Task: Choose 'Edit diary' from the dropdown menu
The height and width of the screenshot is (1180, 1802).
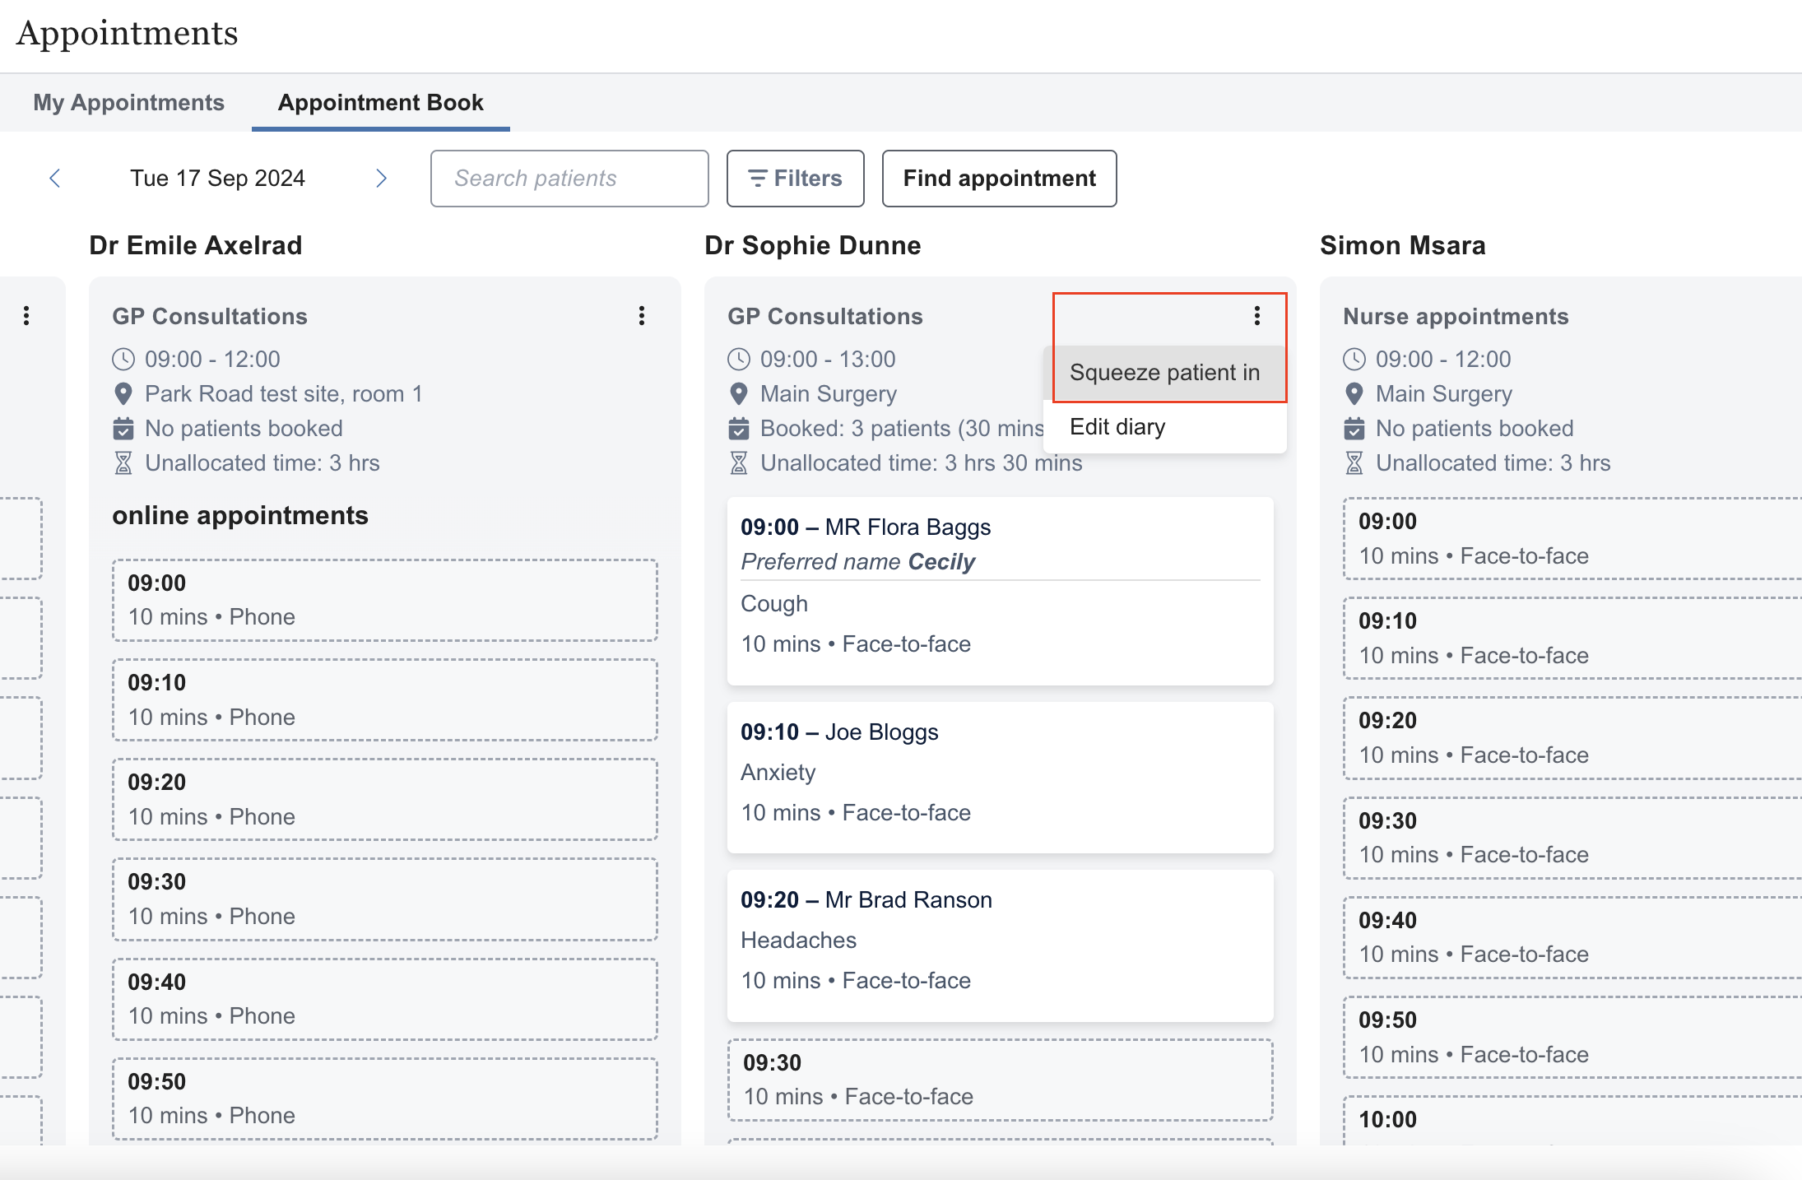Action: pyautogui.click(x=1117, y=427)
